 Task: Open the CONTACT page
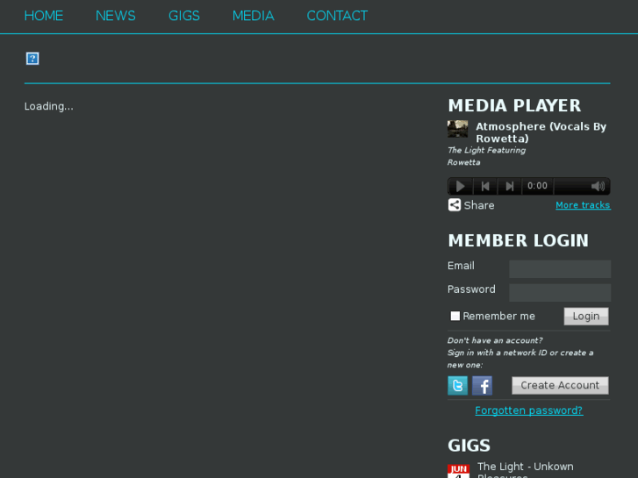337,16
